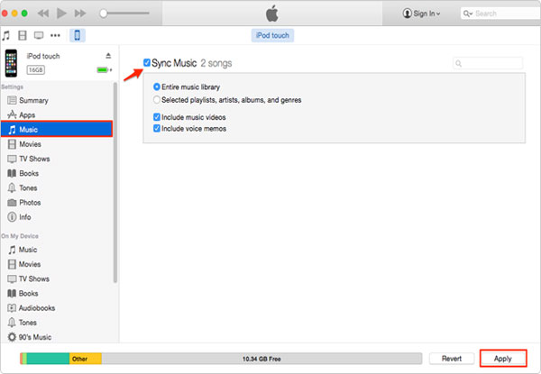Select the device button in toolbar

[x=78, y=35]
